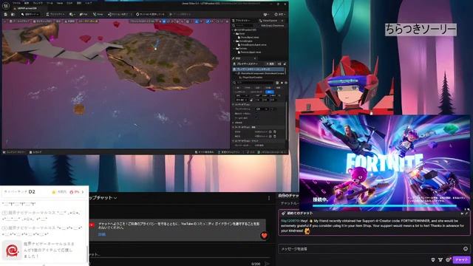
Task: Click the details panel search field
Action: coord(254,83)
